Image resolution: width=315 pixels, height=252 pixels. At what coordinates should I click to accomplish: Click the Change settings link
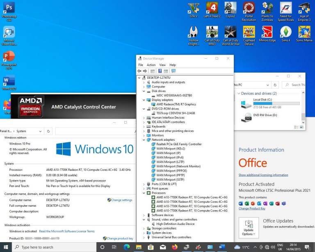pyautogui.click(x=121, y=200)
